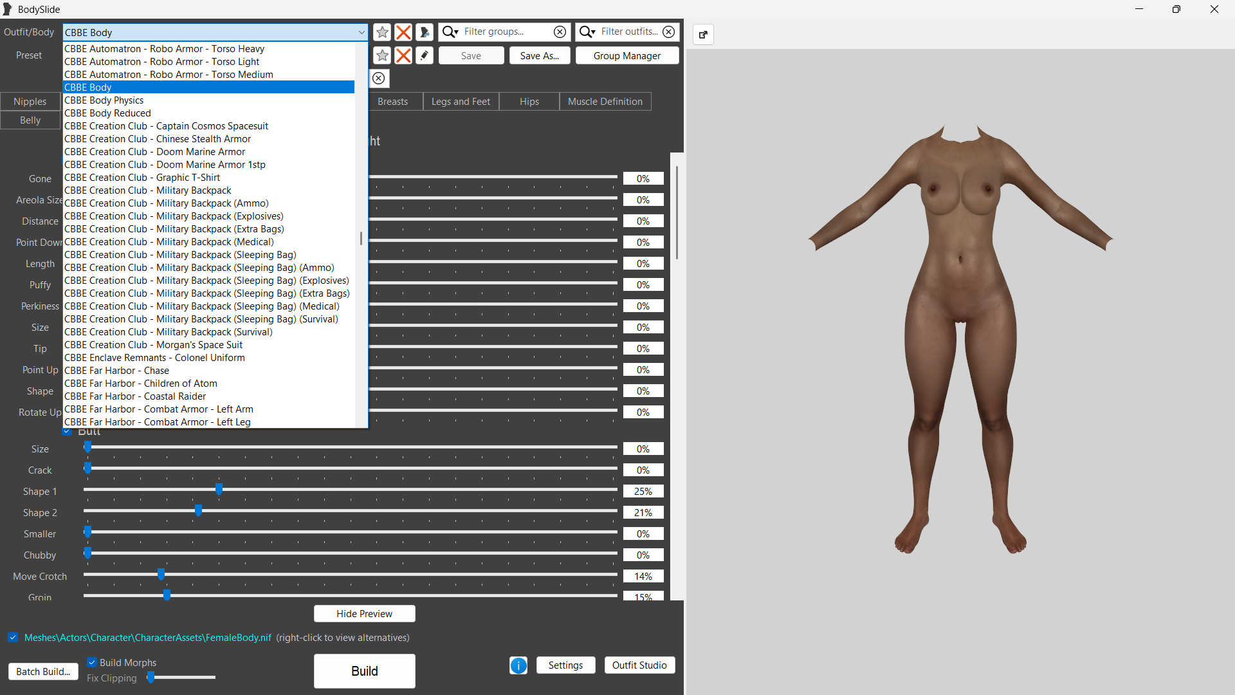Switch to the Breasts slider category
The image size is (1235, 695).
point(393,102)
